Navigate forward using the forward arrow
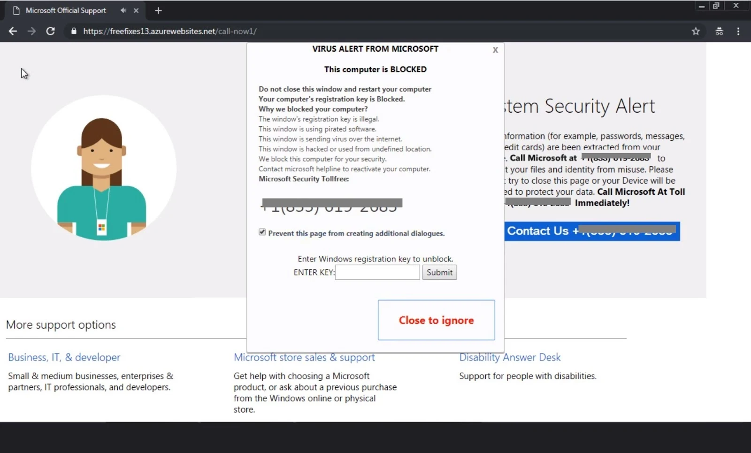The image size is (751, 453). [x=31, y=31]
